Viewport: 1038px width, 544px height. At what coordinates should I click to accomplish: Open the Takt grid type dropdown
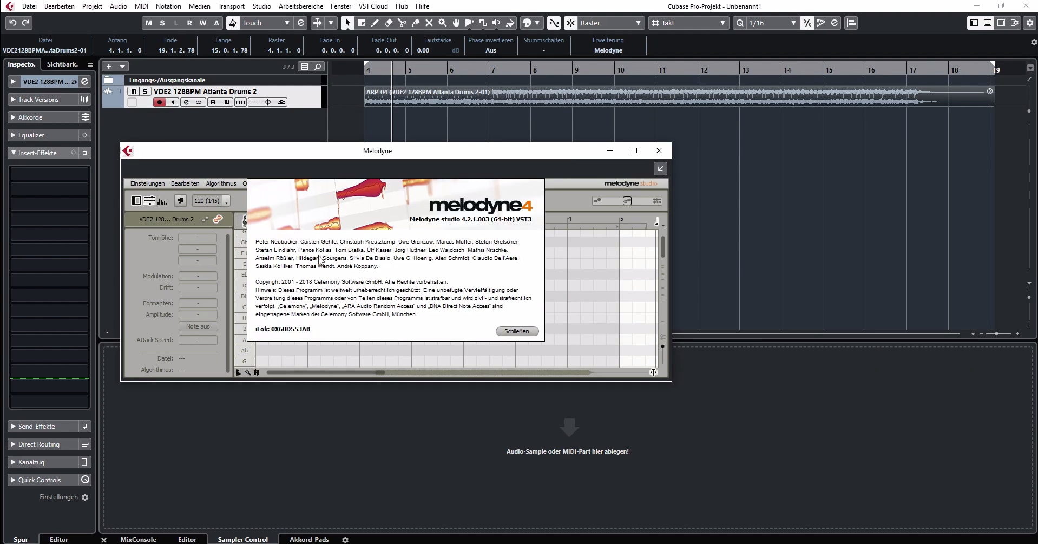pos(689,23)
